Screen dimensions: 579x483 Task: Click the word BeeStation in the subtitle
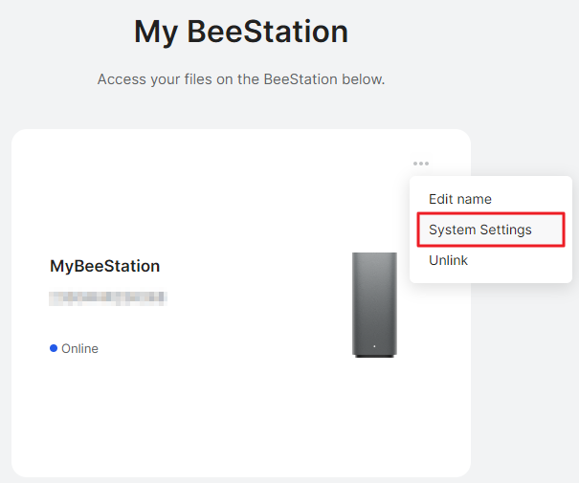[301, 79]
